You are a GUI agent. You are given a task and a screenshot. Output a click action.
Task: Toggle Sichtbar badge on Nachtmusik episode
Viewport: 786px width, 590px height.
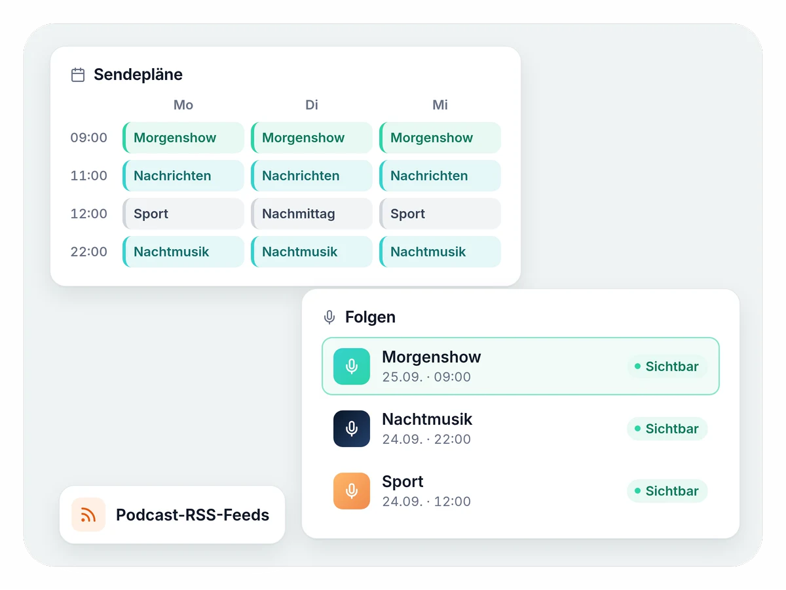click(667, 429)
